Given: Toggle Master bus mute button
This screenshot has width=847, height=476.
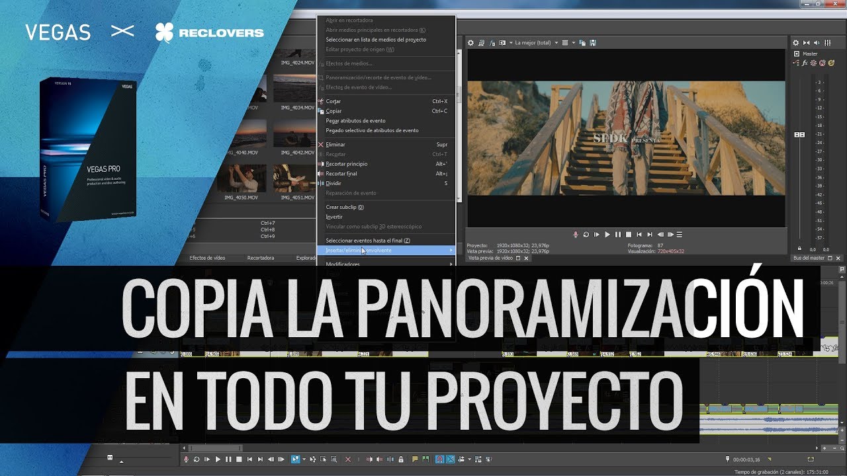Looking at the screenshot, I should (823, 63).
